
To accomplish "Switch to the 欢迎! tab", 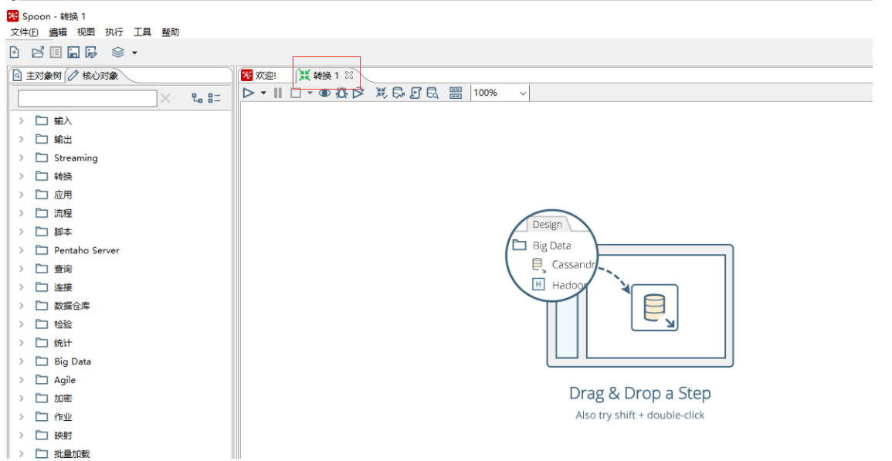I will coord(259,76).
